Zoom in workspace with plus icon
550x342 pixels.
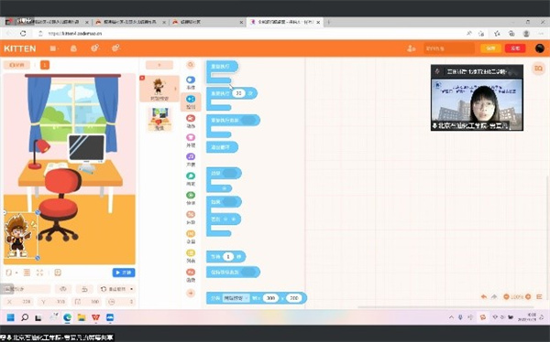pyautogui.click(x=528, y=296)
